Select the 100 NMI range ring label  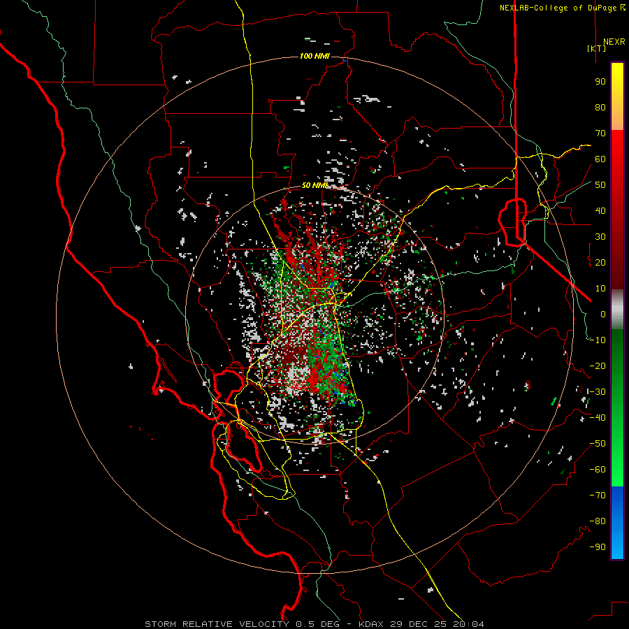314,56
